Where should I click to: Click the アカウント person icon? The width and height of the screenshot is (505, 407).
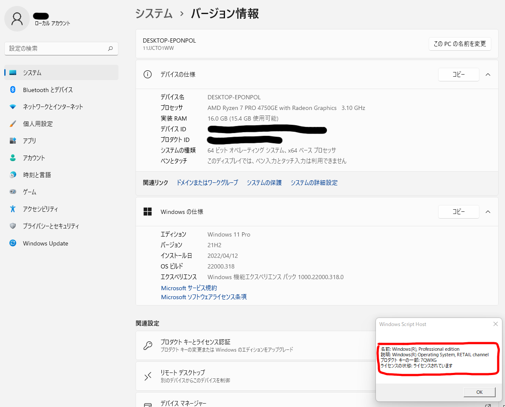point(13,158)
